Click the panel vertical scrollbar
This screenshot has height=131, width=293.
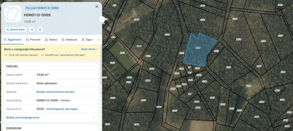click(101, 64)
